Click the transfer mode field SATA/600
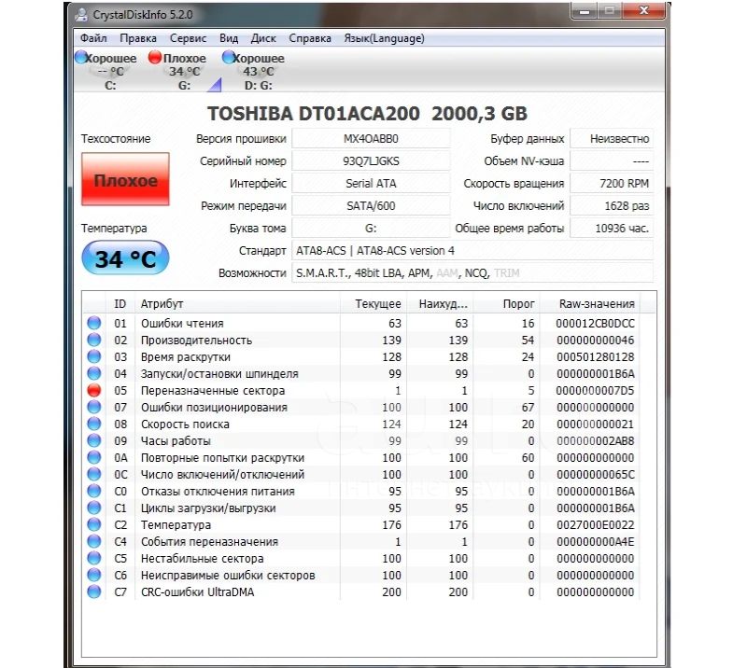747x668 pixels. point(371,205)
